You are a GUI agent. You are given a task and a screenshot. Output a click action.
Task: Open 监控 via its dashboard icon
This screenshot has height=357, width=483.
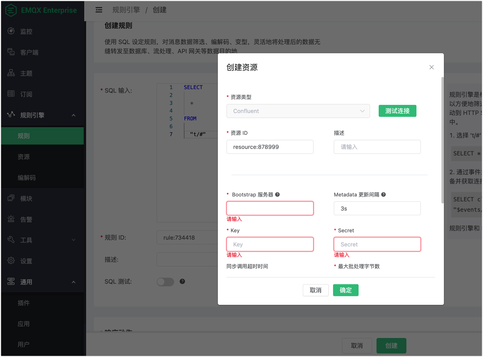(11, 31)
